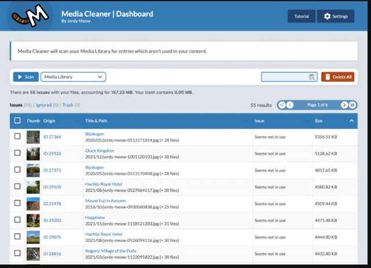Open Nagoro: Village of the Dolls link
Image resolution: width=371 pixels, height=268 pixels.
click(111, 251)
